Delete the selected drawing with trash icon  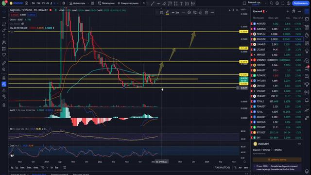[x=206, y=13]
